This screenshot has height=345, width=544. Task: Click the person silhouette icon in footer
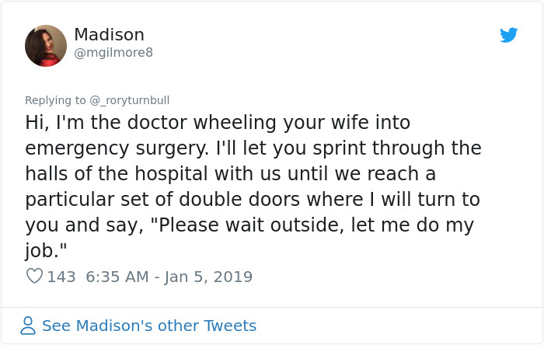click(x=28, y=326)
